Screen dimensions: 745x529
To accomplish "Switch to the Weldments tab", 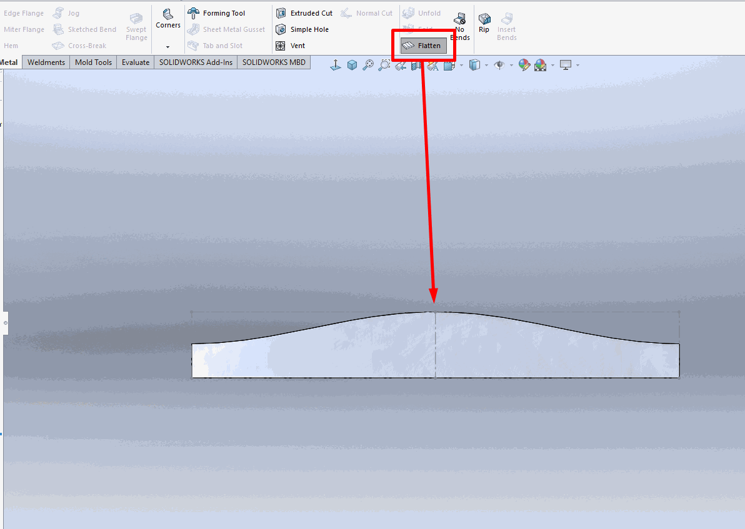I will [x=46, y=62].
